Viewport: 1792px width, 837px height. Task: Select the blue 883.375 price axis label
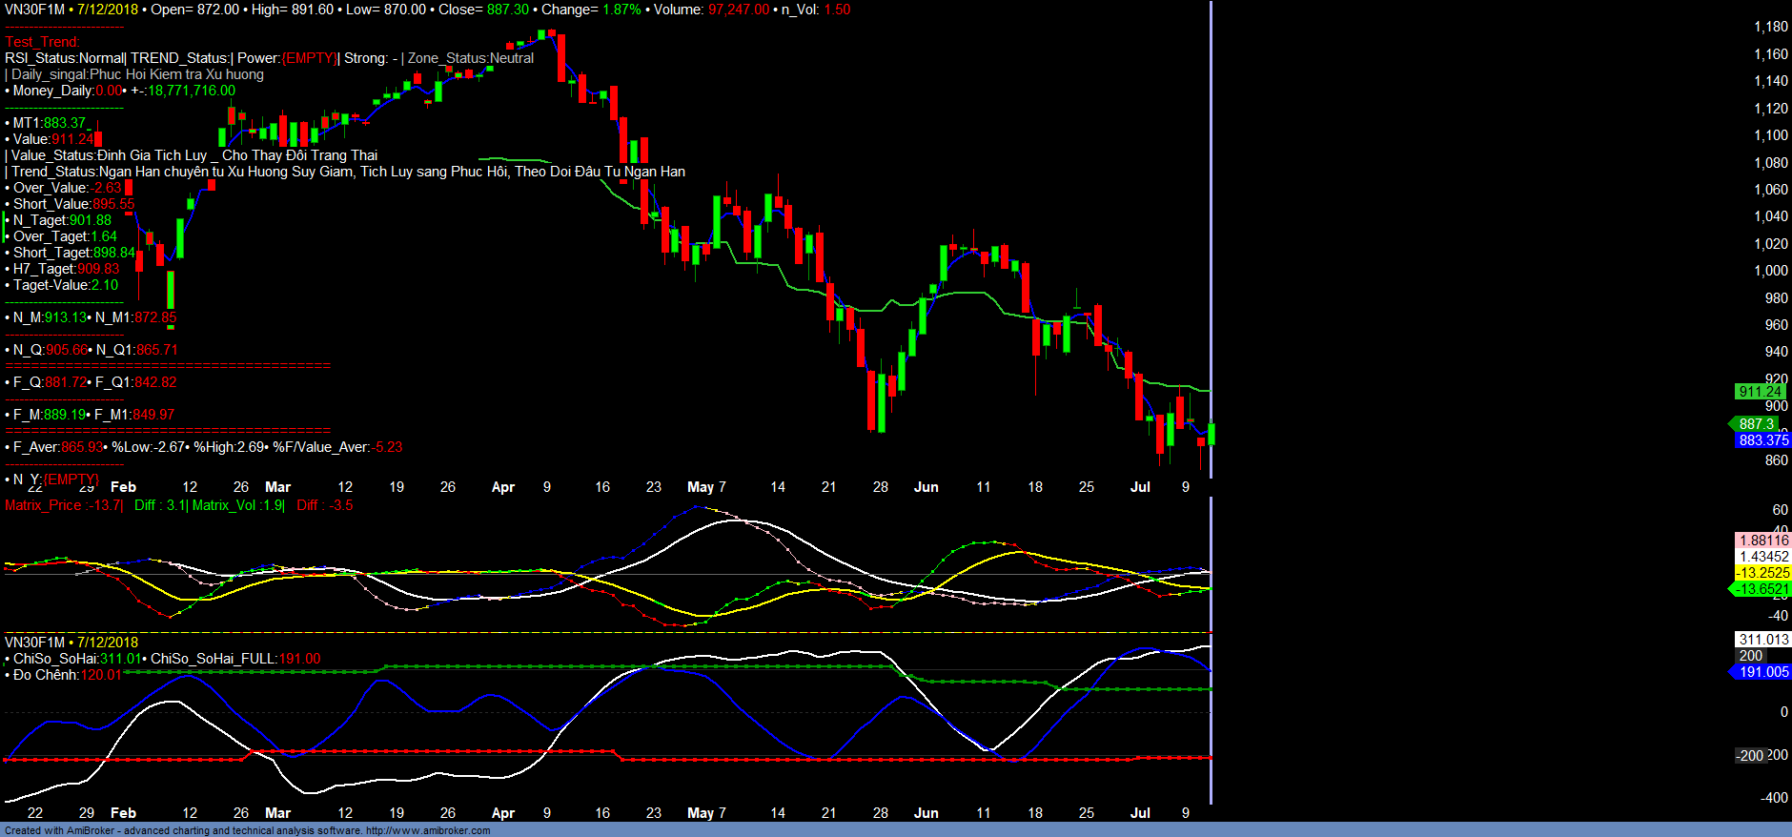coord(1762,440)
